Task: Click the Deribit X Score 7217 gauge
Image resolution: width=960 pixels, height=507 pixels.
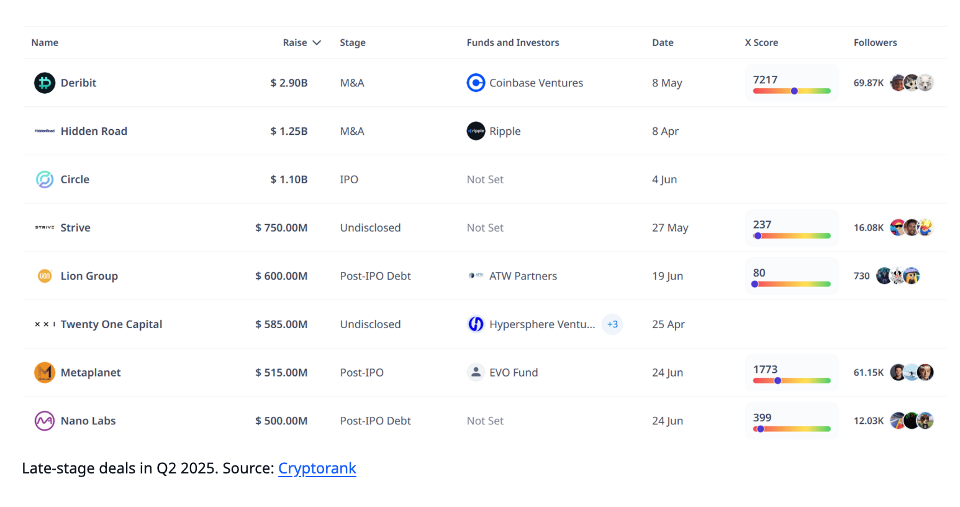Action: pos(792,83)
